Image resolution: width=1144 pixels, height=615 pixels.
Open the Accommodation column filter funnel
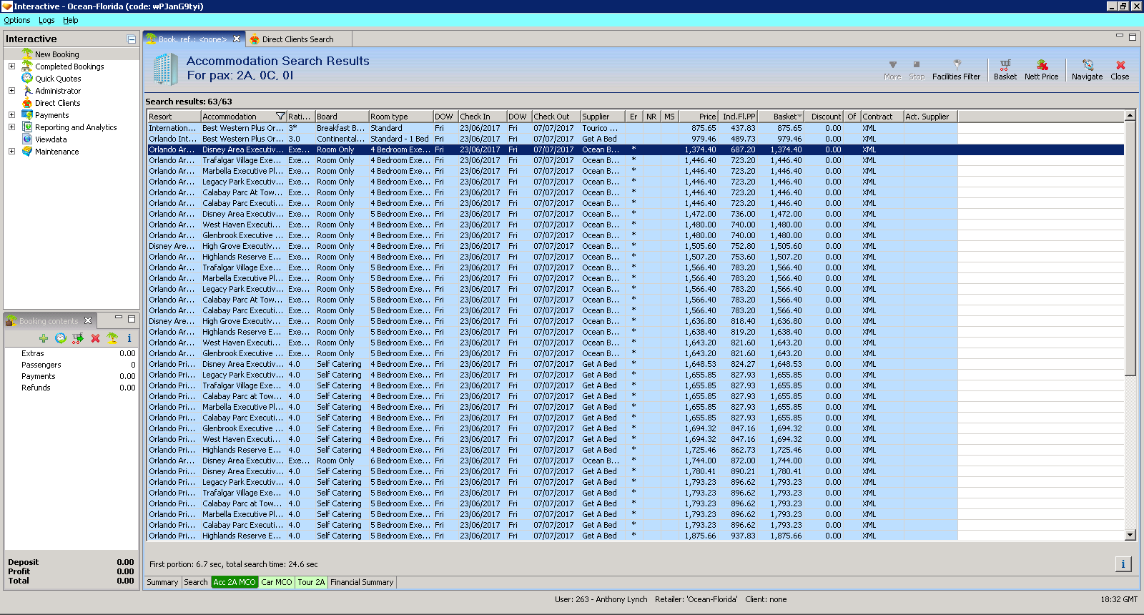point(280,117)
